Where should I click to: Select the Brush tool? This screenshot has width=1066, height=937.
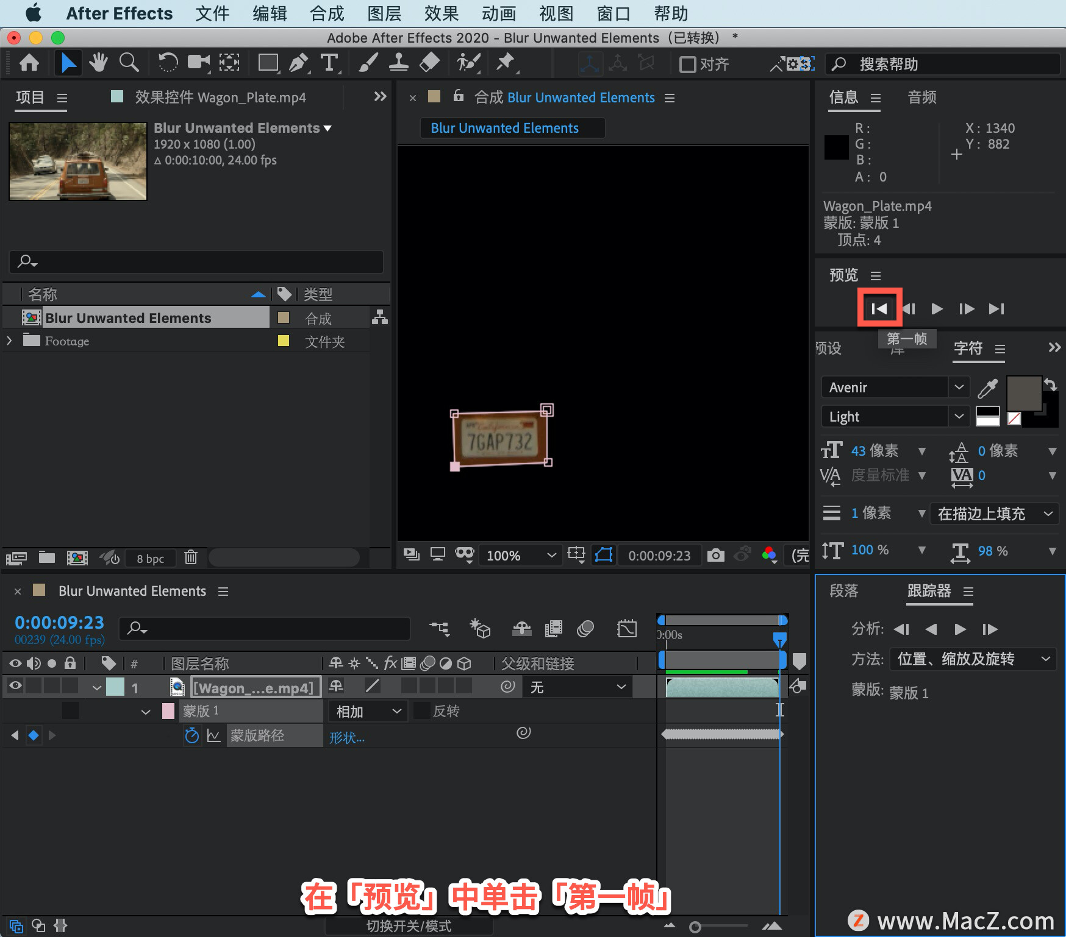click(368, 63)
